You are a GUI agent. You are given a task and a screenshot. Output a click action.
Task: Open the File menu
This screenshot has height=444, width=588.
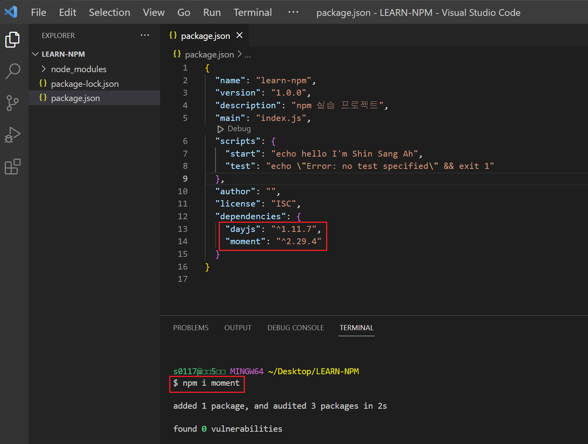coord(38,12)
